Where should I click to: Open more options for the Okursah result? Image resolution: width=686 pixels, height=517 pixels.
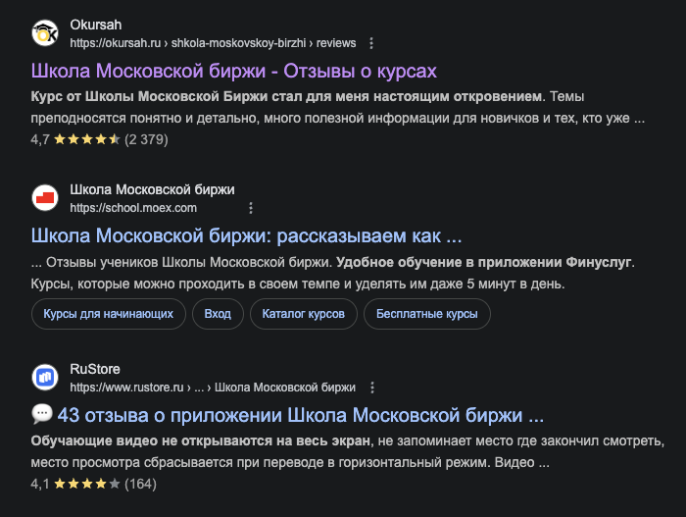click(x=371, y=43)
